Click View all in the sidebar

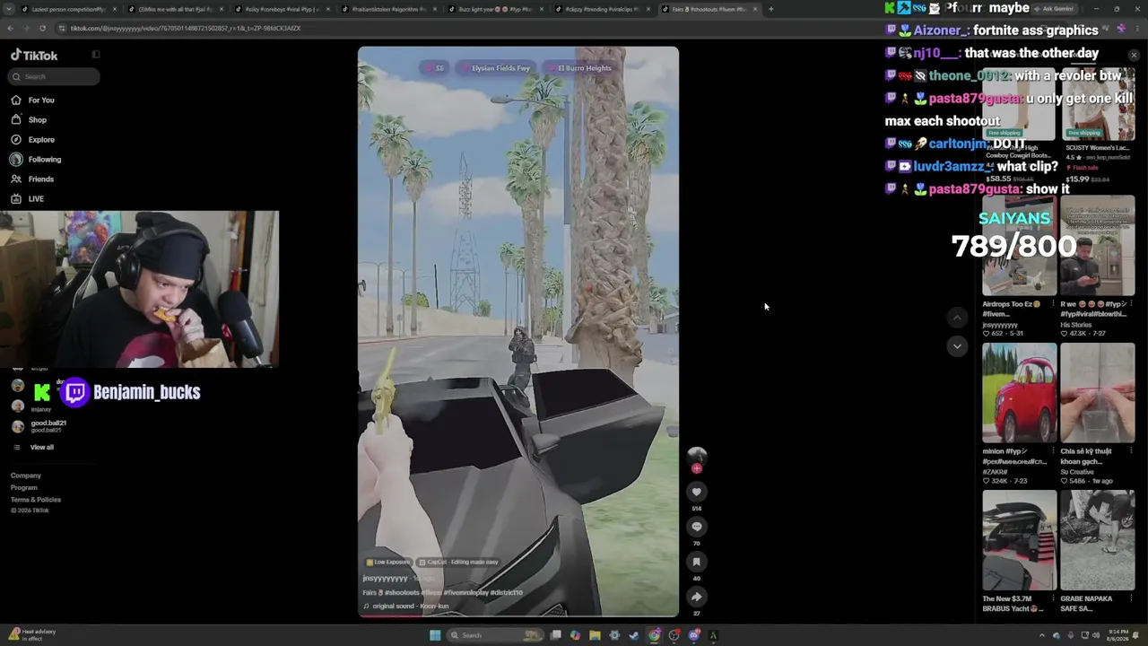click(42, 447)
